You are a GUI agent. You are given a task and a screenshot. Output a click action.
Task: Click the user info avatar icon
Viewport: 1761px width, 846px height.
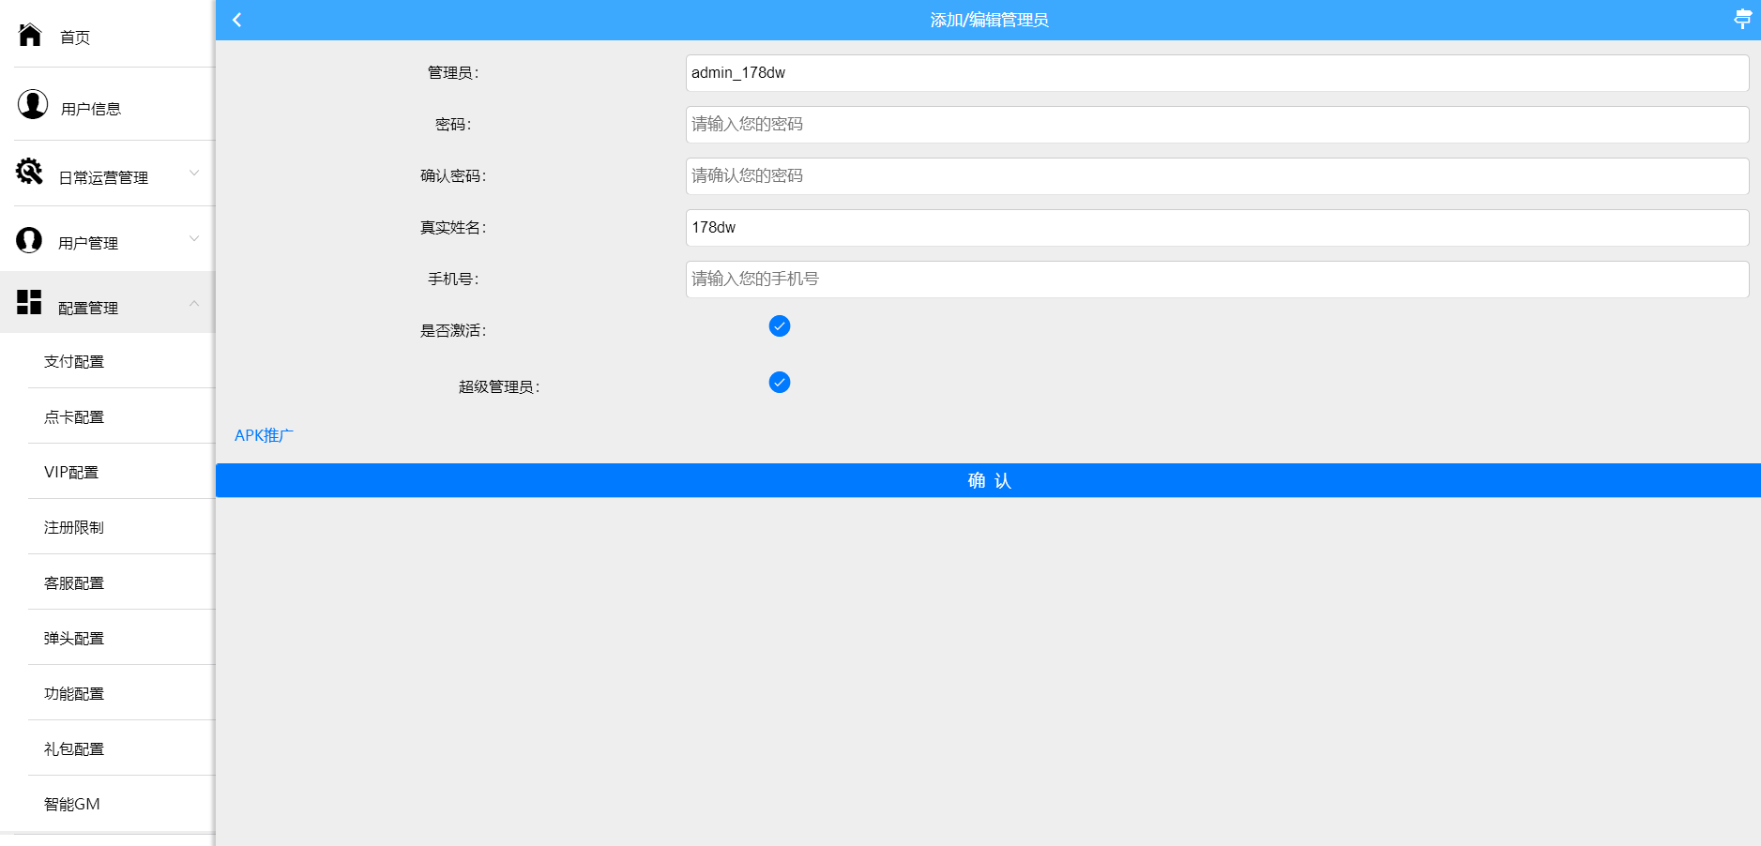point(32,104)
